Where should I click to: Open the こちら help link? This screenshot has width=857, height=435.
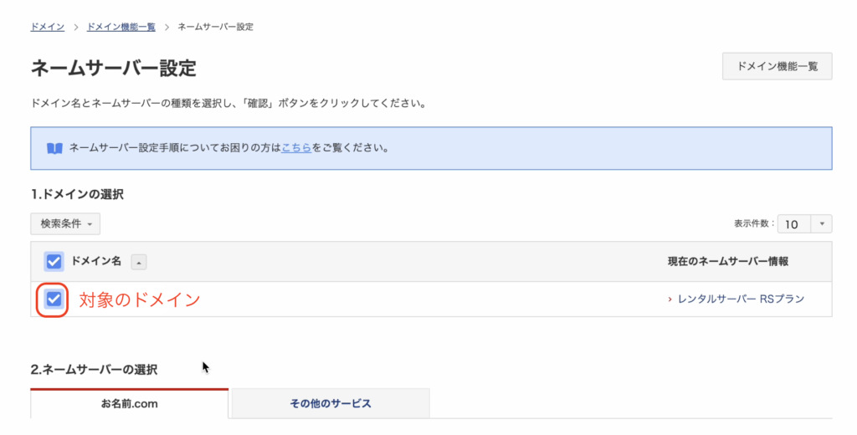[x=296, y=148]
